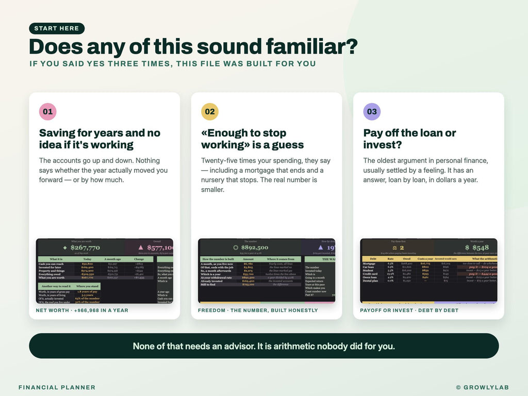This screenshot has height=396, width=528.
Task: Click the 'Credit card' debt row
Action: (428, 274)
